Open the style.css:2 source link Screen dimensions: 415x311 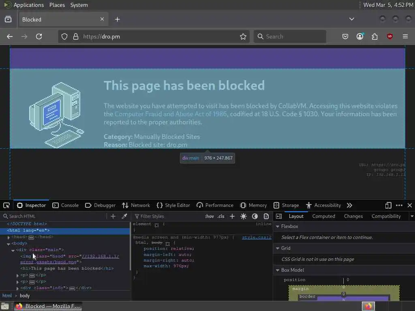[257, 237]
